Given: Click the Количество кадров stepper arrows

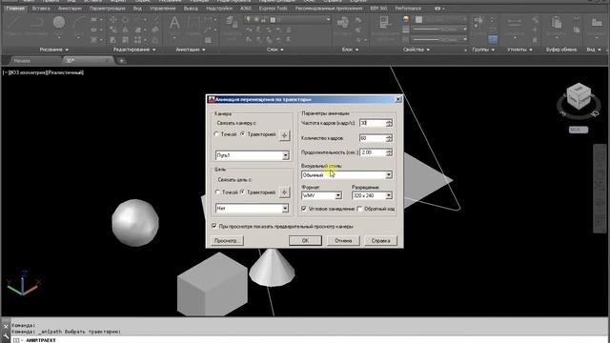Looking at the screenshot, I should [389, 138].
